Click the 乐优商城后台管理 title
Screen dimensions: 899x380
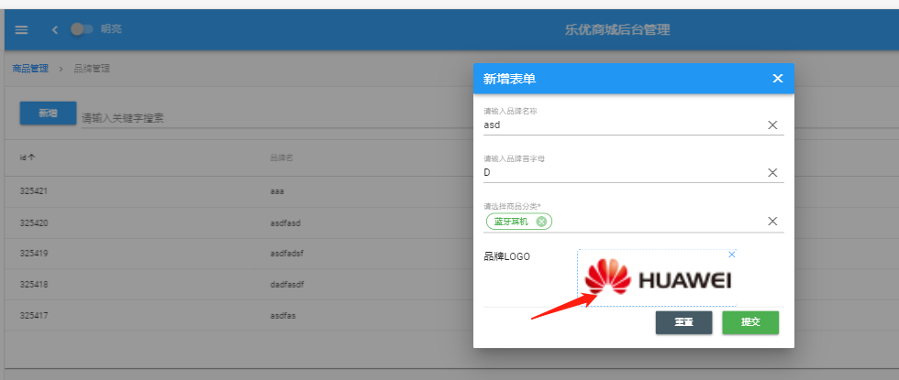616,29
